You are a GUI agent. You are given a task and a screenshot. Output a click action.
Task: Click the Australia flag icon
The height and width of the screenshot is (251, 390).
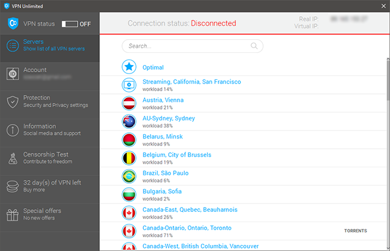[x=129, y=122]
